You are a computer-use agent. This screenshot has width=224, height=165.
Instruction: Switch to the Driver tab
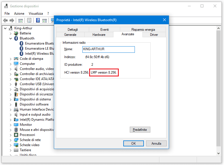tap(154, 35)
